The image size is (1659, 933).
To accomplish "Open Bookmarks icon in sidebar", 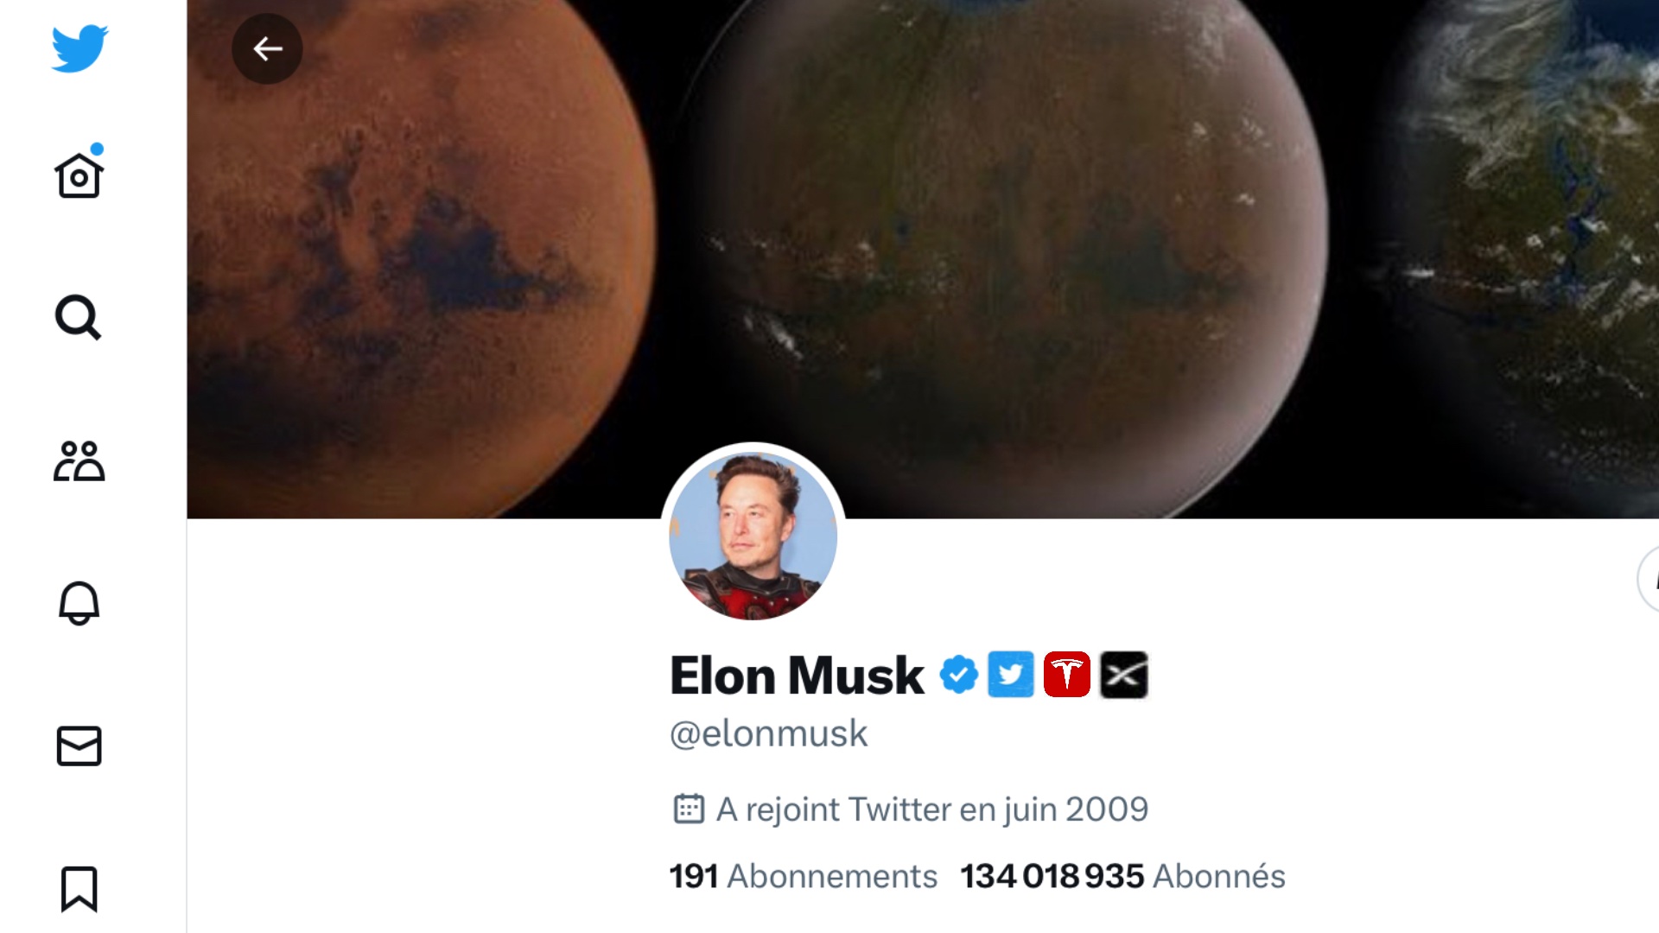I will tap(79, 889).
